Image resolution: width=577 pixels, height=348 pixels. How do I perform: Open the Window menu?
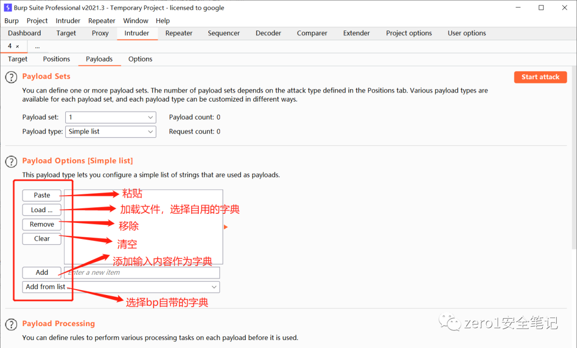(x=135, y=21)
